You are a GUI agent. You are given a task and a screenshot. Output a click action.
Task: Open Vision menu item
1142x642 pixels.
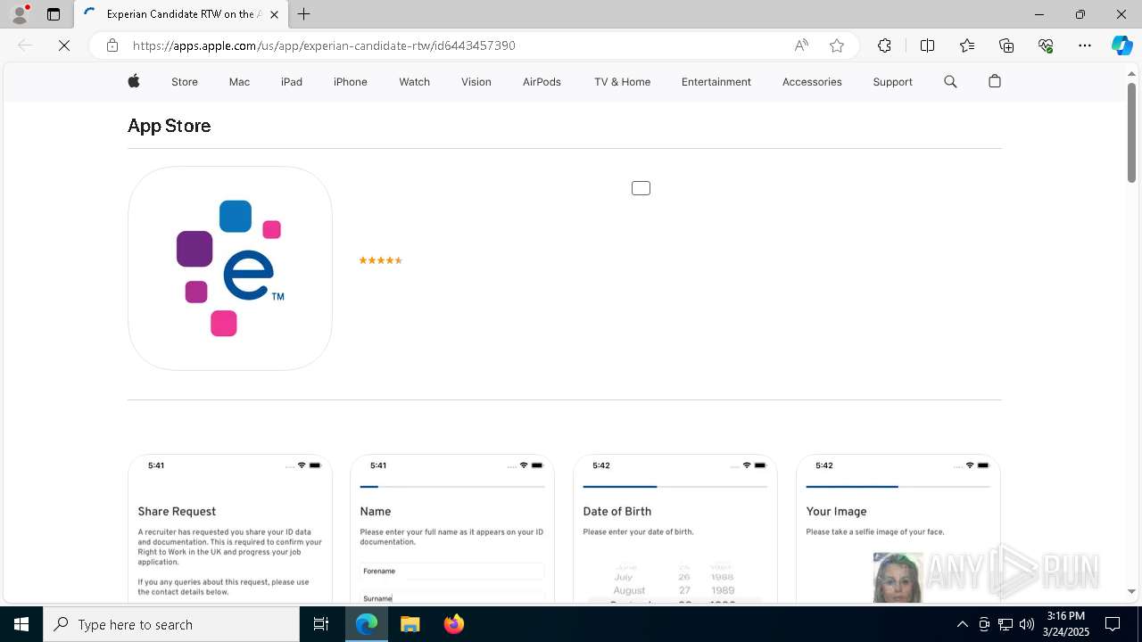point(476,81)
